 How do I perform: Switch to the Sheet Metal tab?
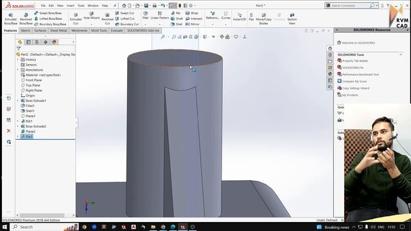tap(58, 31)
